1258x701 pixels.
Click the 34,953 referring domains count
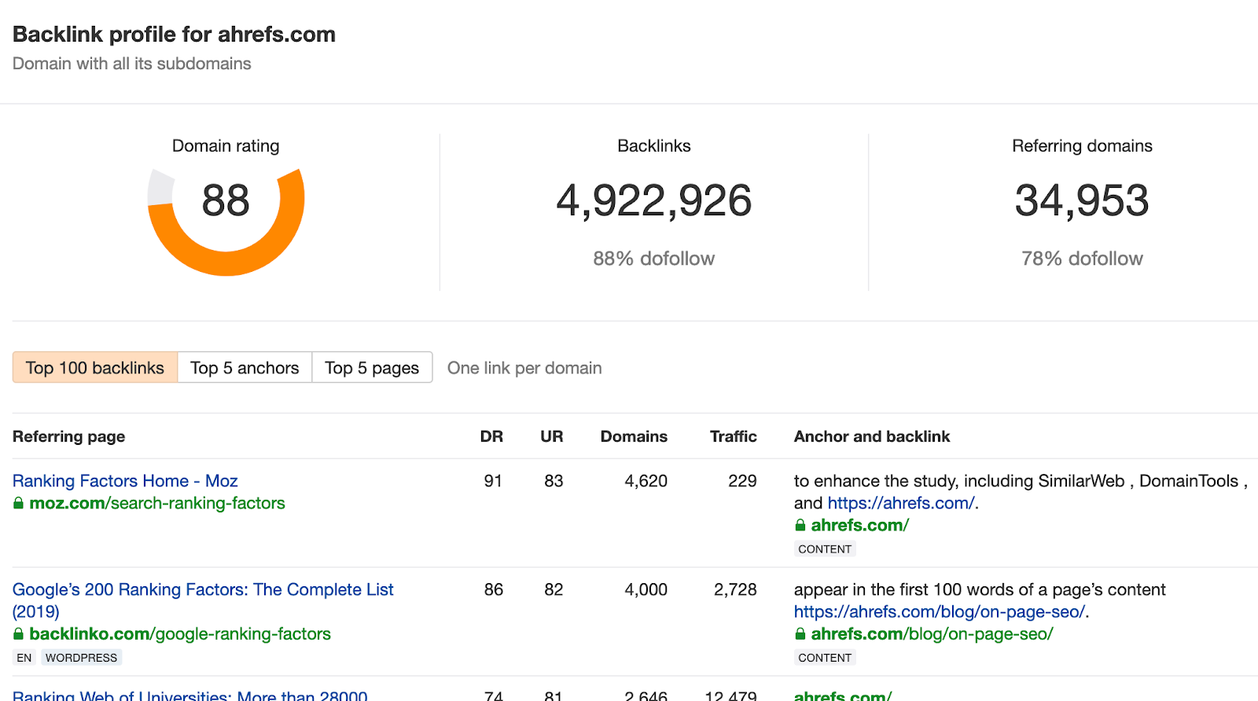pos(1082,200)
